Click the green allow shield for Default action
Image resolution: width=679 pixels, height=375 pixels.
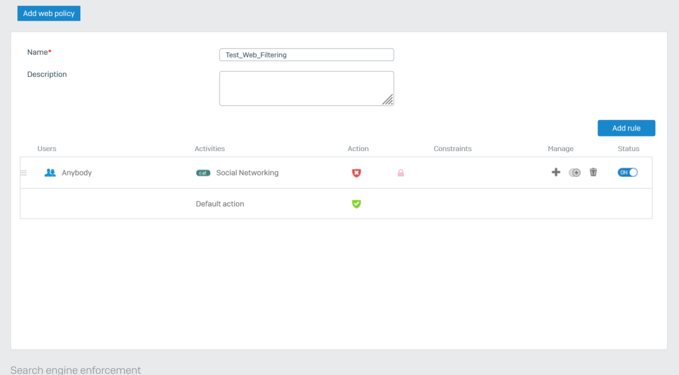[356, 203]
